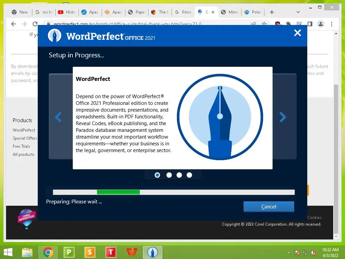Open 'The b' browser tab
345x259 pixels.
(x=160, y=12)
